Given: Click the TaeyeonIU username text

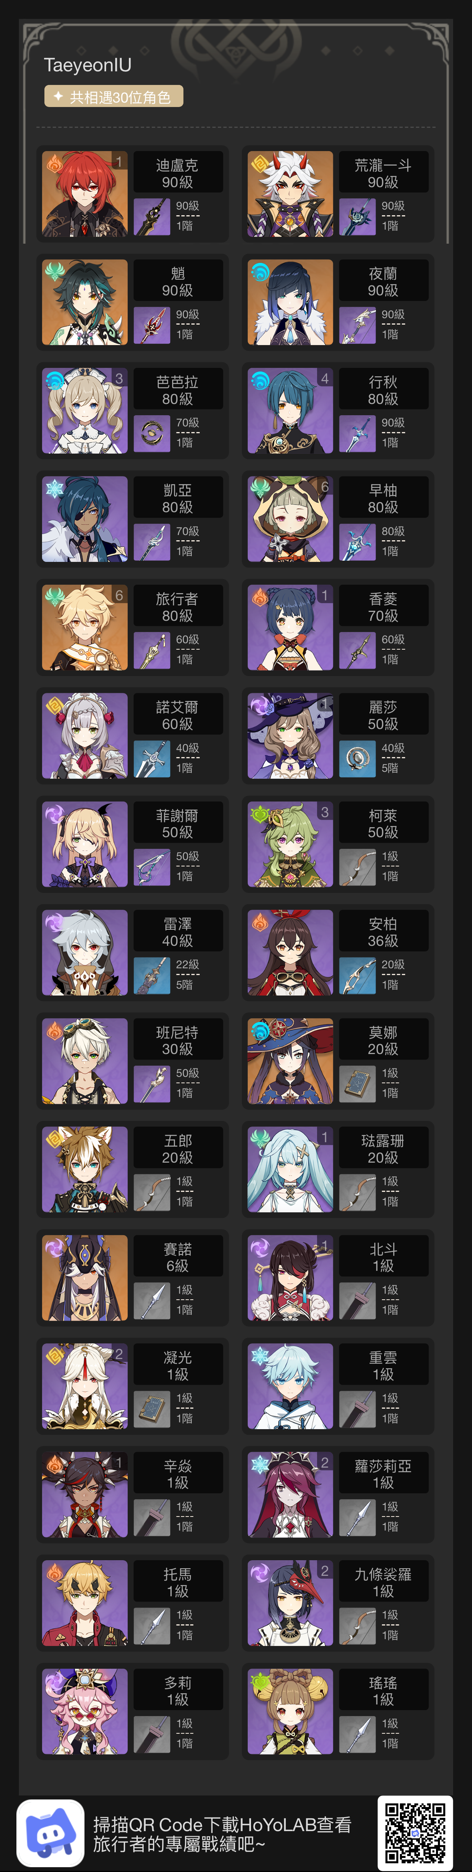Looking at the screenshot, I should pos(88,65).
